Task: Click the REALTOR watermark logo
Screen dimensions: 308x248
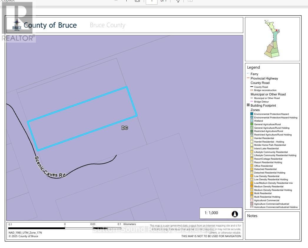Action: pyautogui.click(x=19, y=22)
